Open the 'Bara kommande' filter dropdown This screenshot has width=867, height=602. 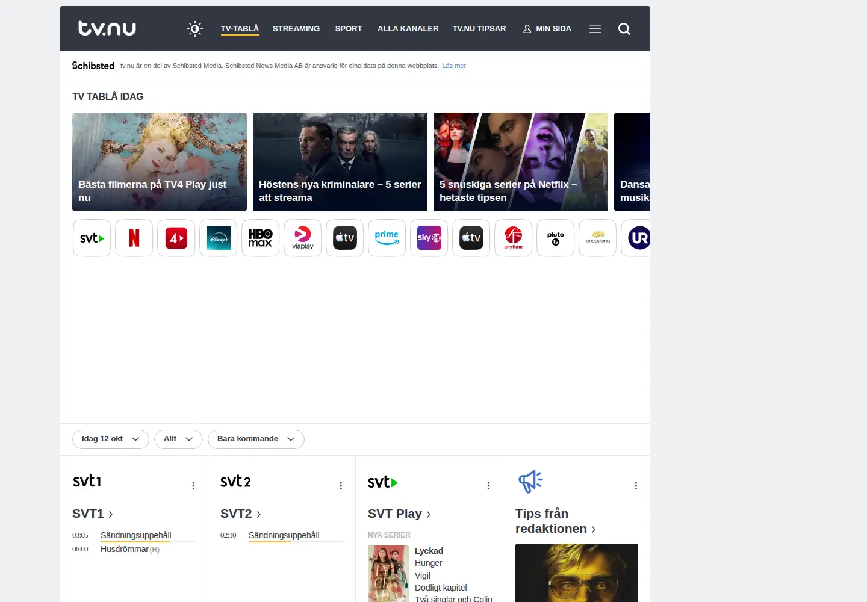(256, 439)
